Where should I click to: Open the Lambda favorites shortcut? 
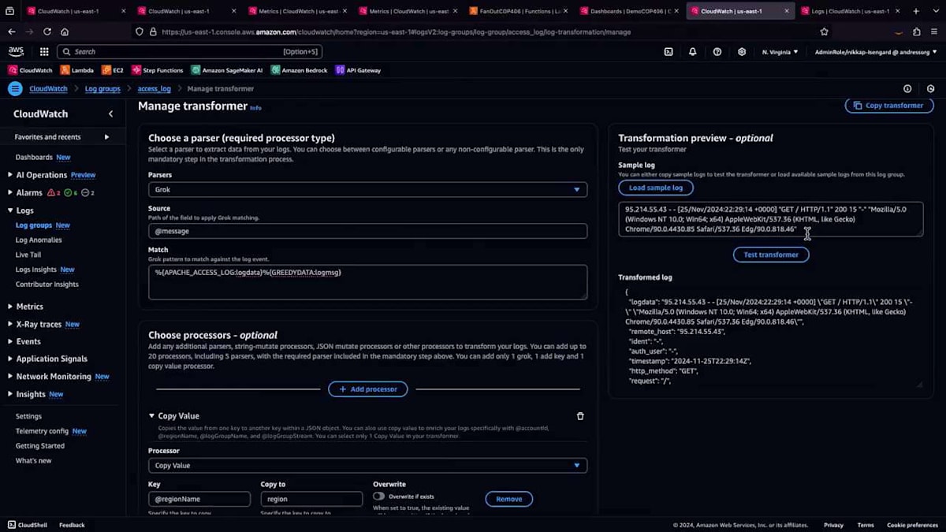(x=77, y=70)
